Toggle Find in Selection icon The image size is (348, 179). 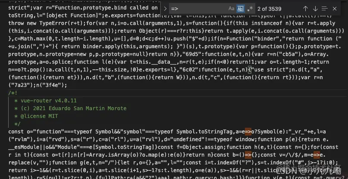point(325,9)
